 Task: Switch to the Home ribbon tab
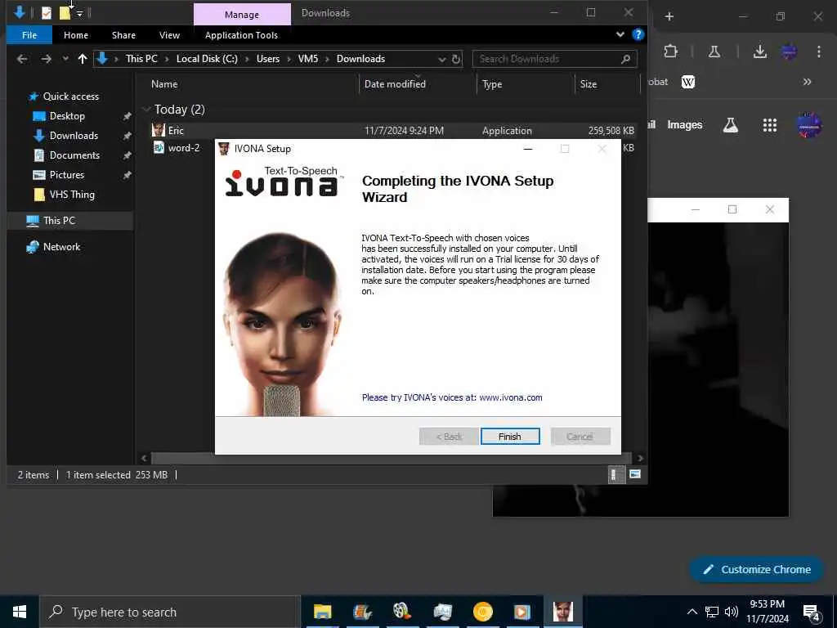tap(76, 35)
